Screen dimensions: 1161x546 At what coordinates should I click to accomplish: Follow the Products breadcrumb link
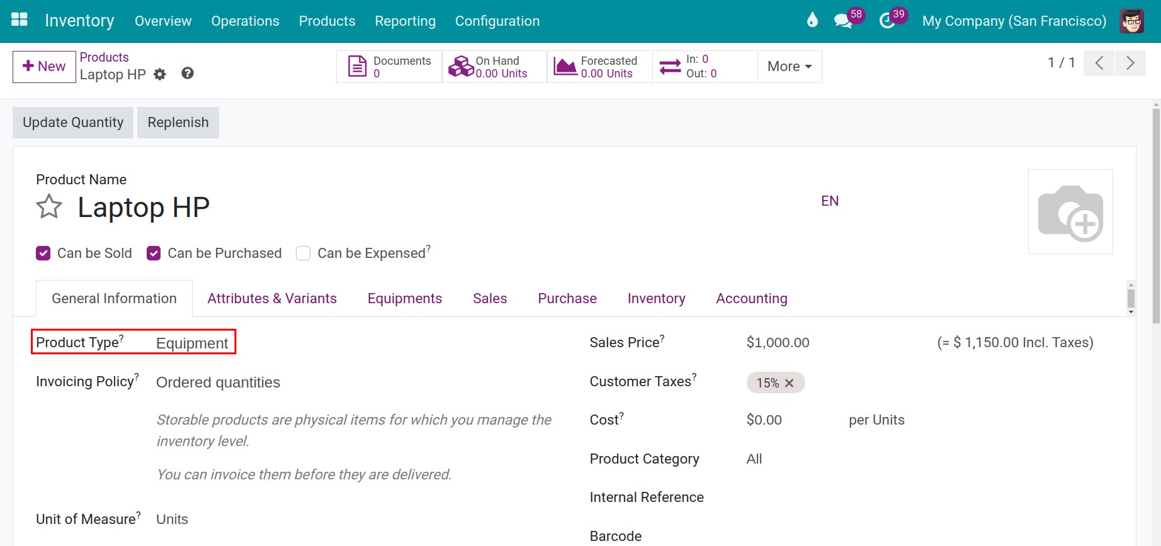[104, 57]
